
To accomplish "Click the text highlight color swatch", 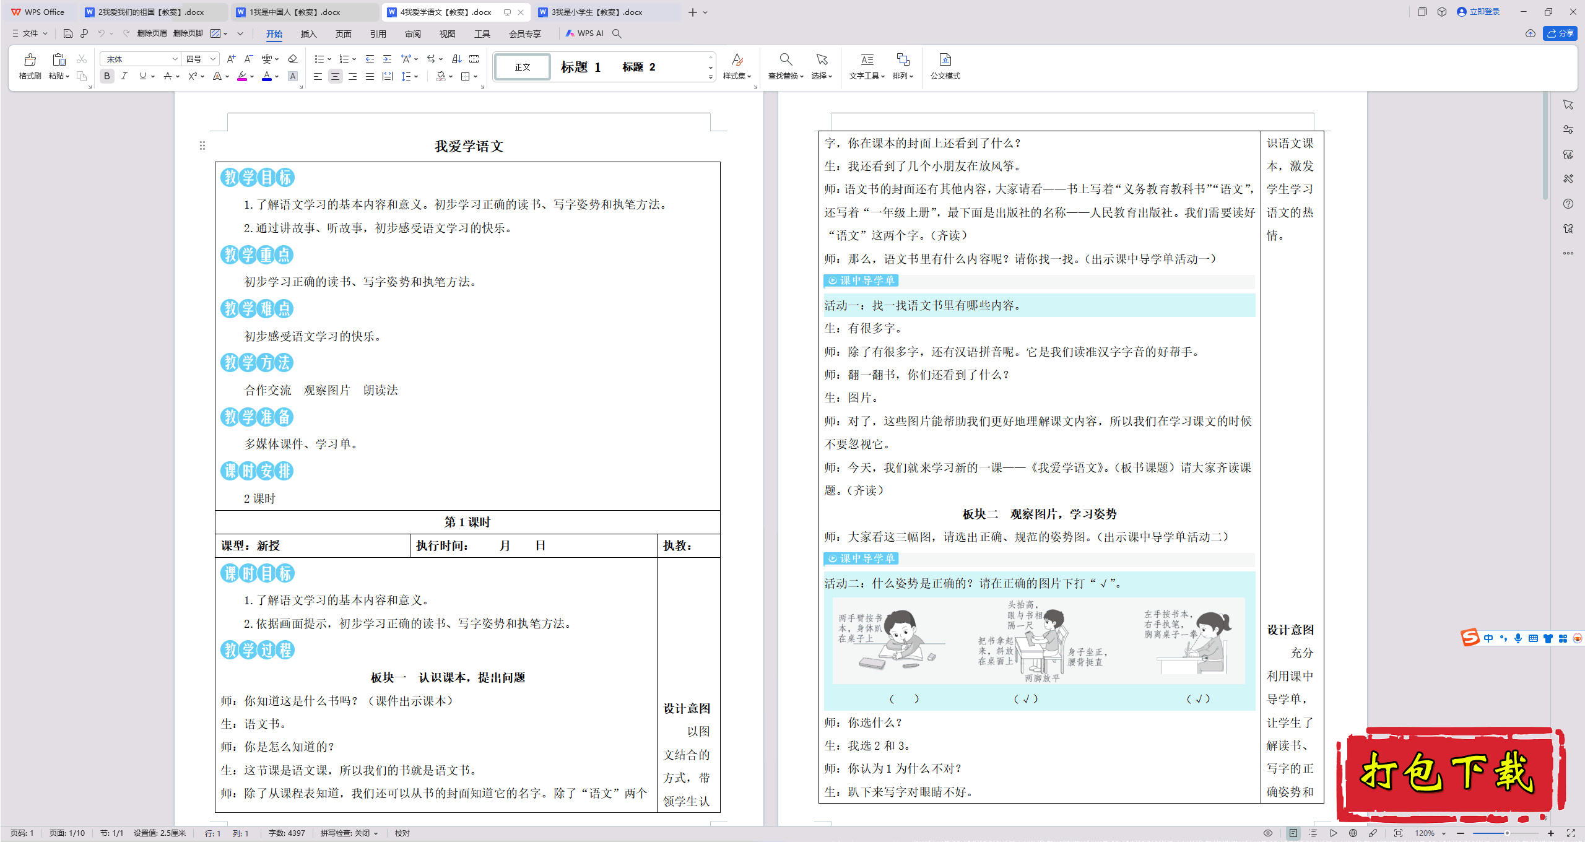I will tap(242, 76).
